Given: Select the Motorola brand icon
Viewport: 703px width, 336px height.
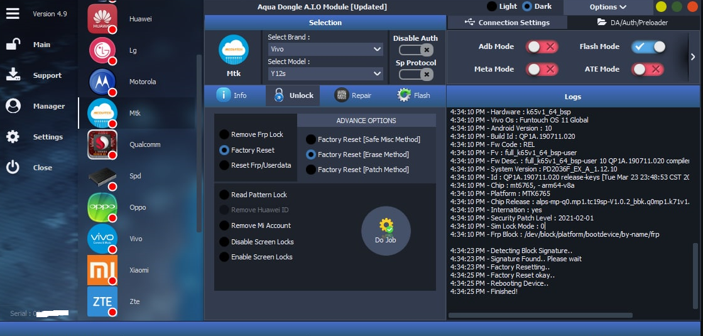Looking at the screenshot, I should click(x=102, y=82).
